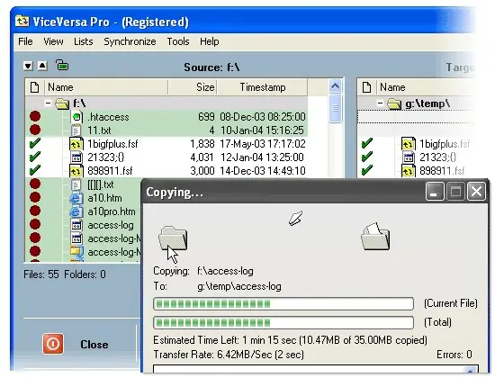Viewport: 495px width, 378px height.
Task: Select the 11.txt text file icon
Action: click(x=76, y=130)
